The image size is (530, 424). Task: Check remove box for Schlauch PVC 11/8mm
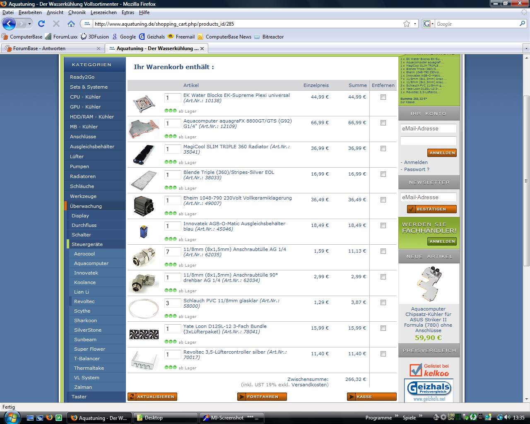point(383,303)
